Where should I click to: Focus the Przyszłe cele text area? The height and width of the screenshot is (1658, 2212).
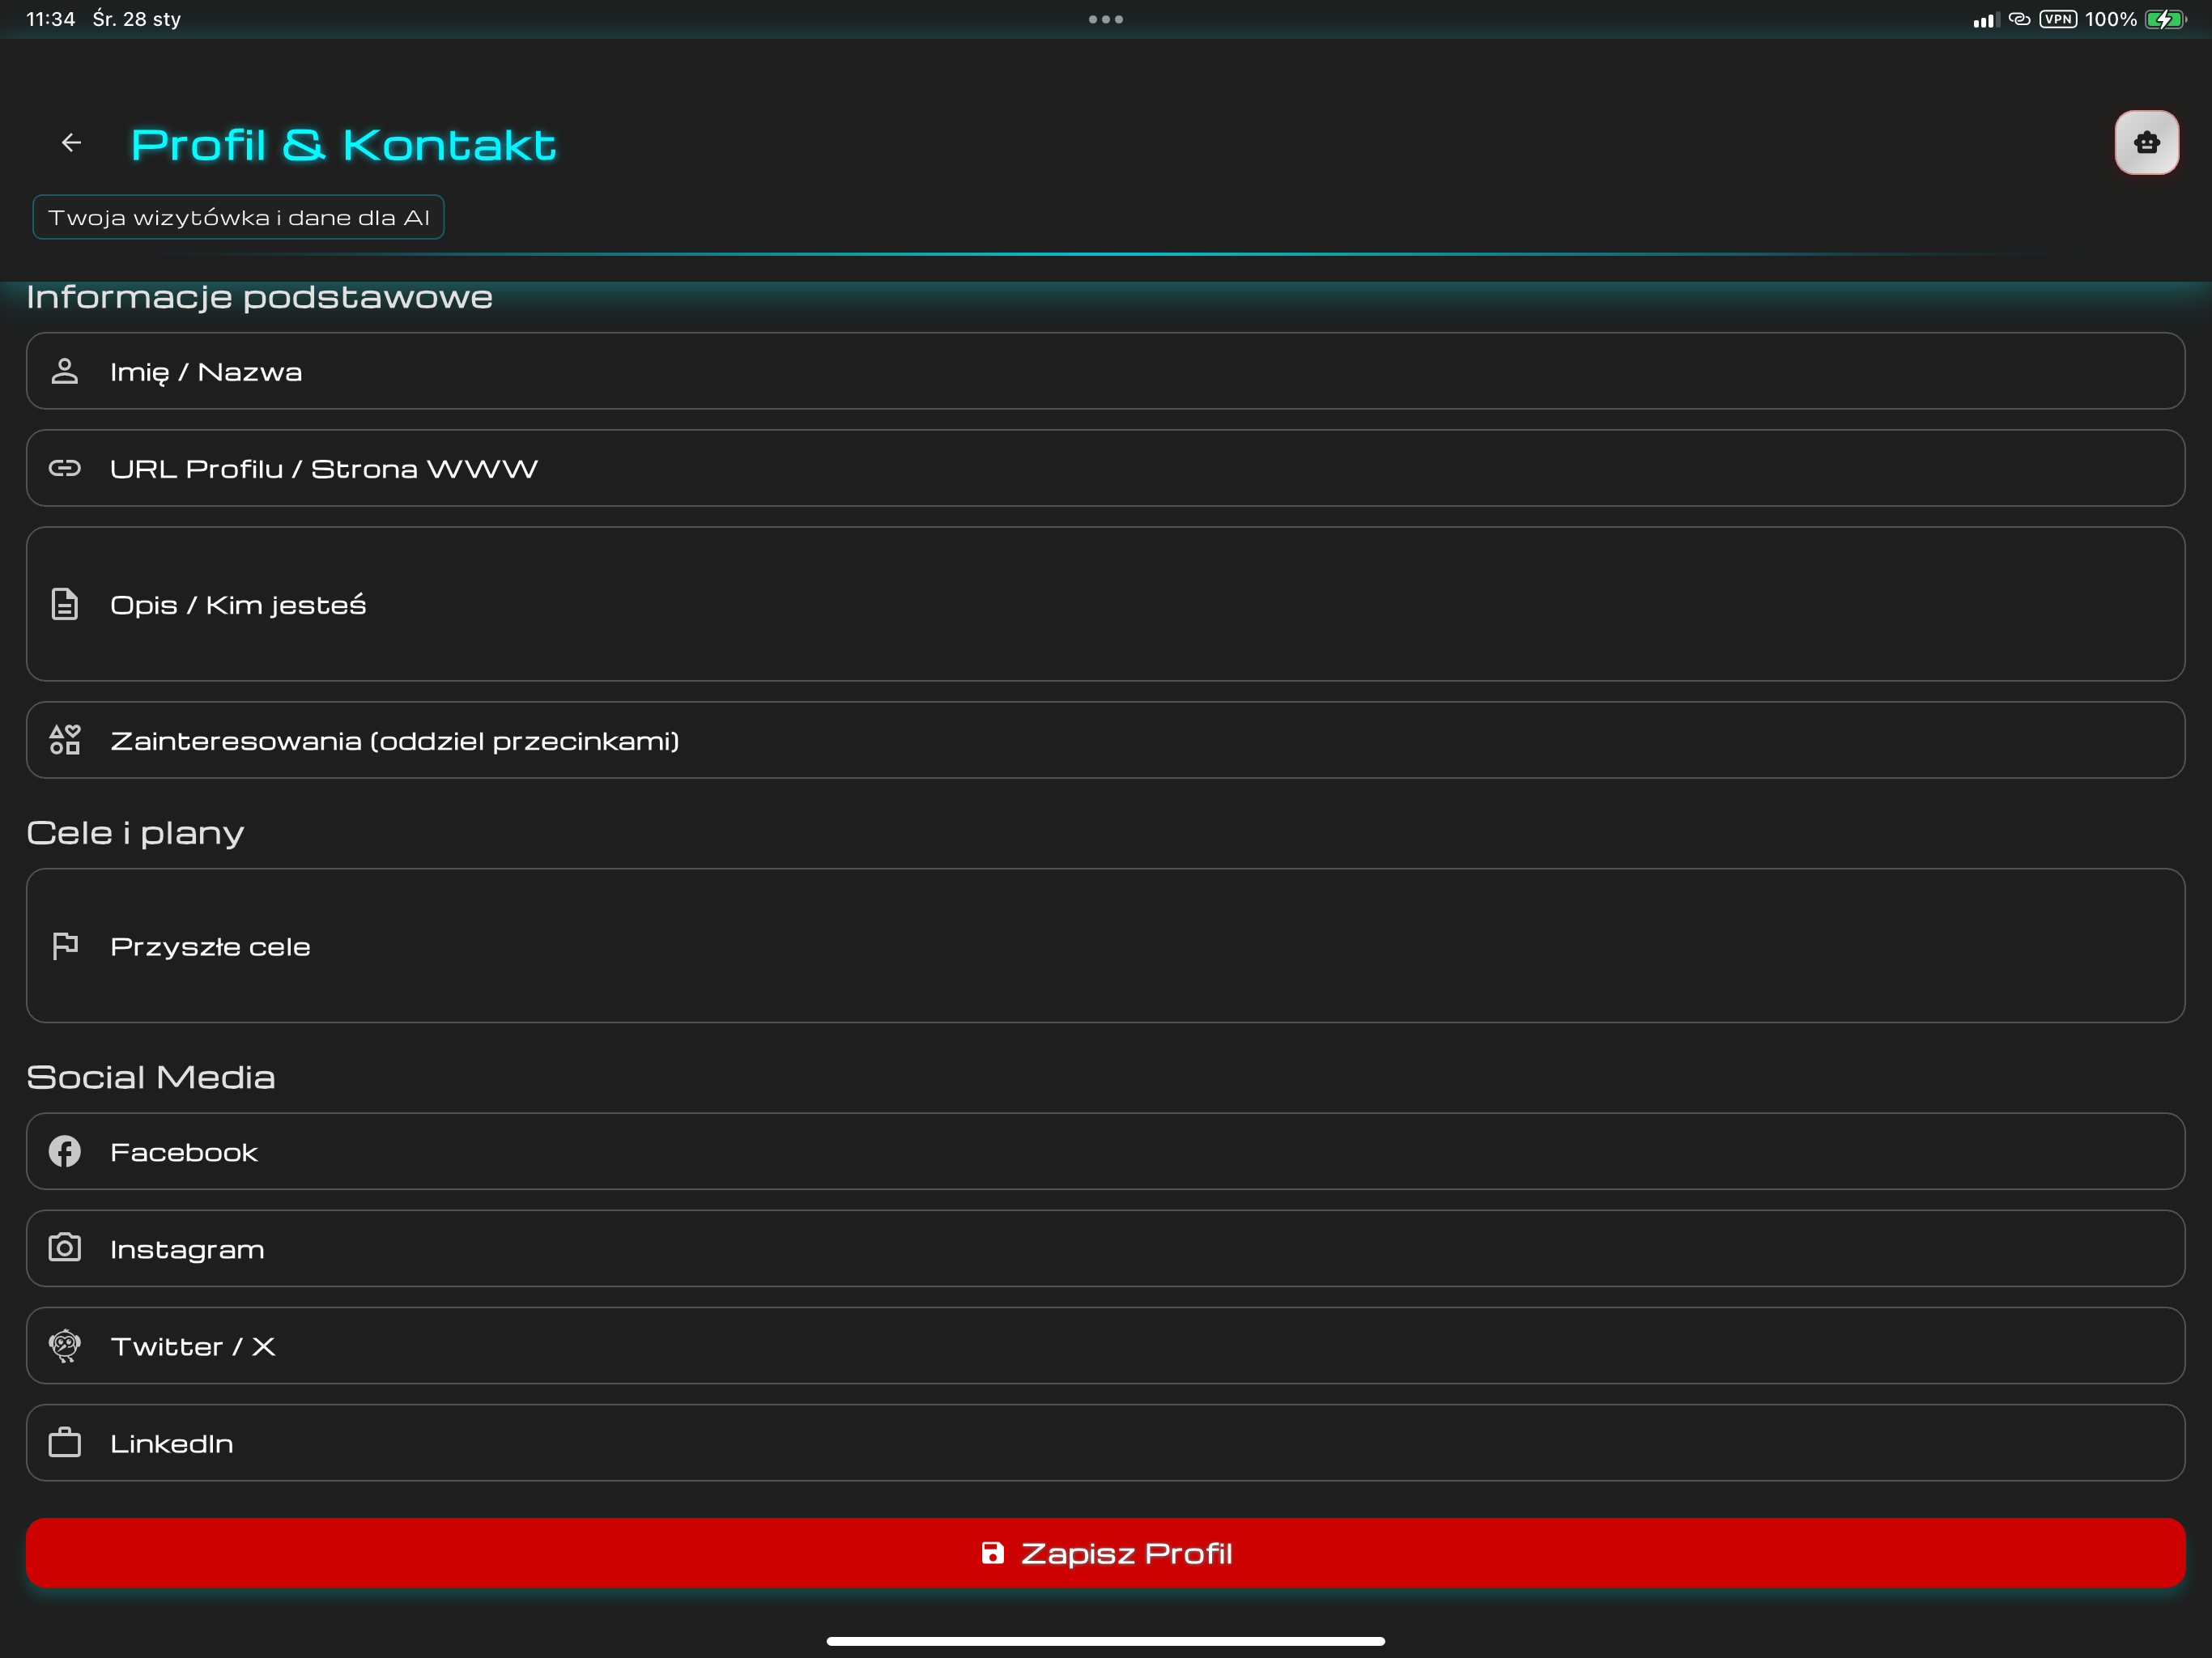[x=1106, y=946]
